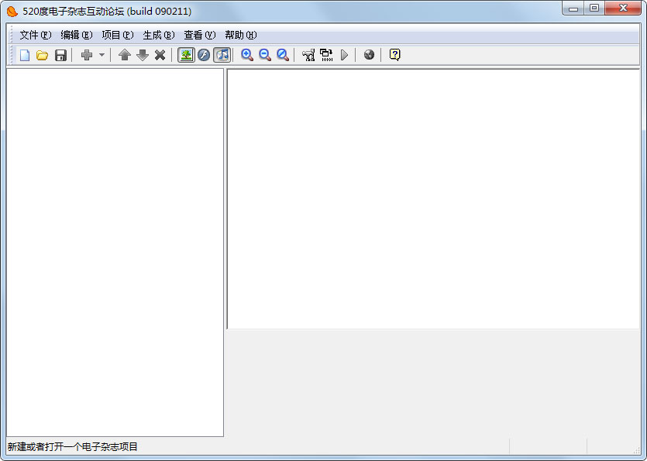Move item down with the down arrow
Image resolution: width=647 pixels, height=461 pixels.
[143, 55]
